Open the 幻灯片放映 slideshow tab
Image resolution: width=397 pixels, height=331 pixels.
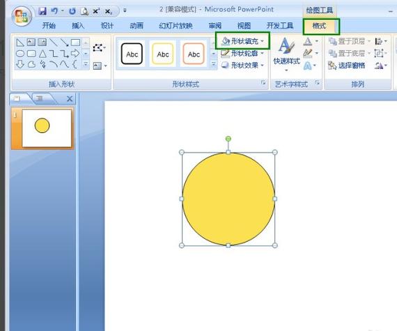tap(176, 26)
